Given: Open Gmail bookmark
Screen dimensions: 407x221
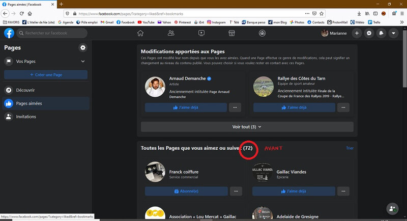Looking at the screenshot, I should click(x=107, y=22).
